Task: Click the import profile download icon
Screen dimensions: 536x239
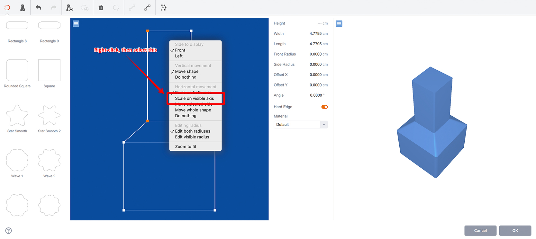Action: coord(69,7)
